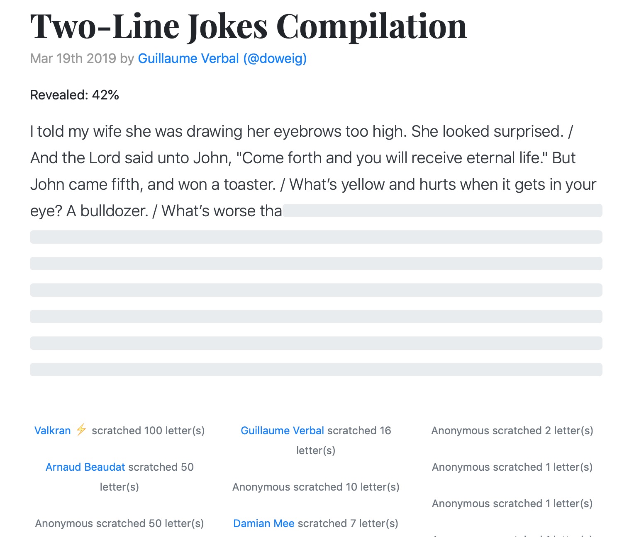Open Valkran's profile link
The height and width of the screenshot is (537, 634).
point(53,431)
